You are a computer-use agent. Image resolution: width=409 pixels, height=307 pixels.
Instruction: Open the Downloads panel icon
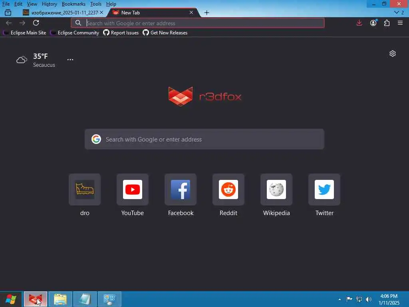pos(359,23)
